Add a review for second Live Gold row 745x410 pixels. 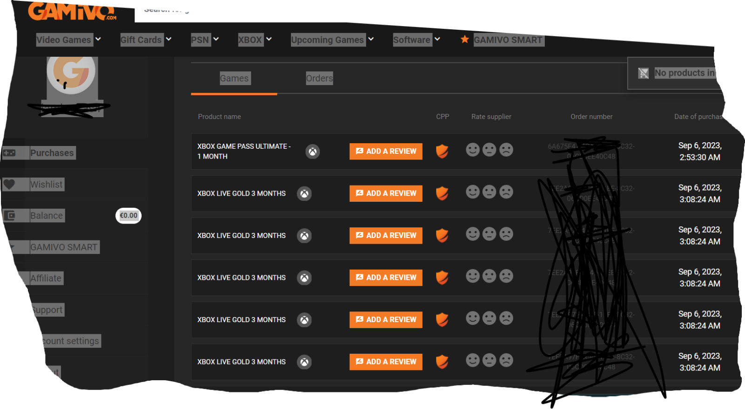click(x=386, y=235)
